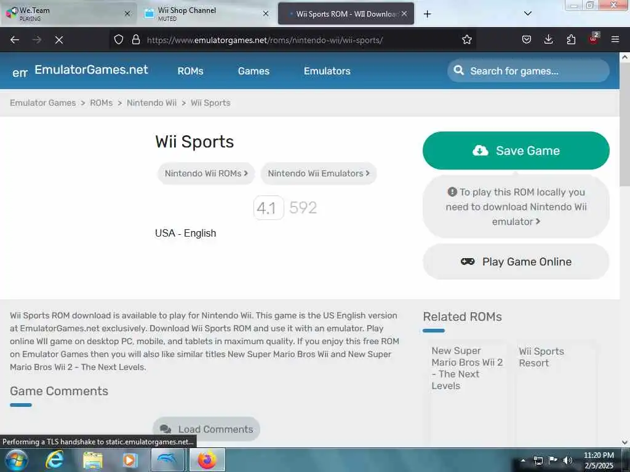Click the 592 votes count
630x472 pixels.
[x=303, y=208]
